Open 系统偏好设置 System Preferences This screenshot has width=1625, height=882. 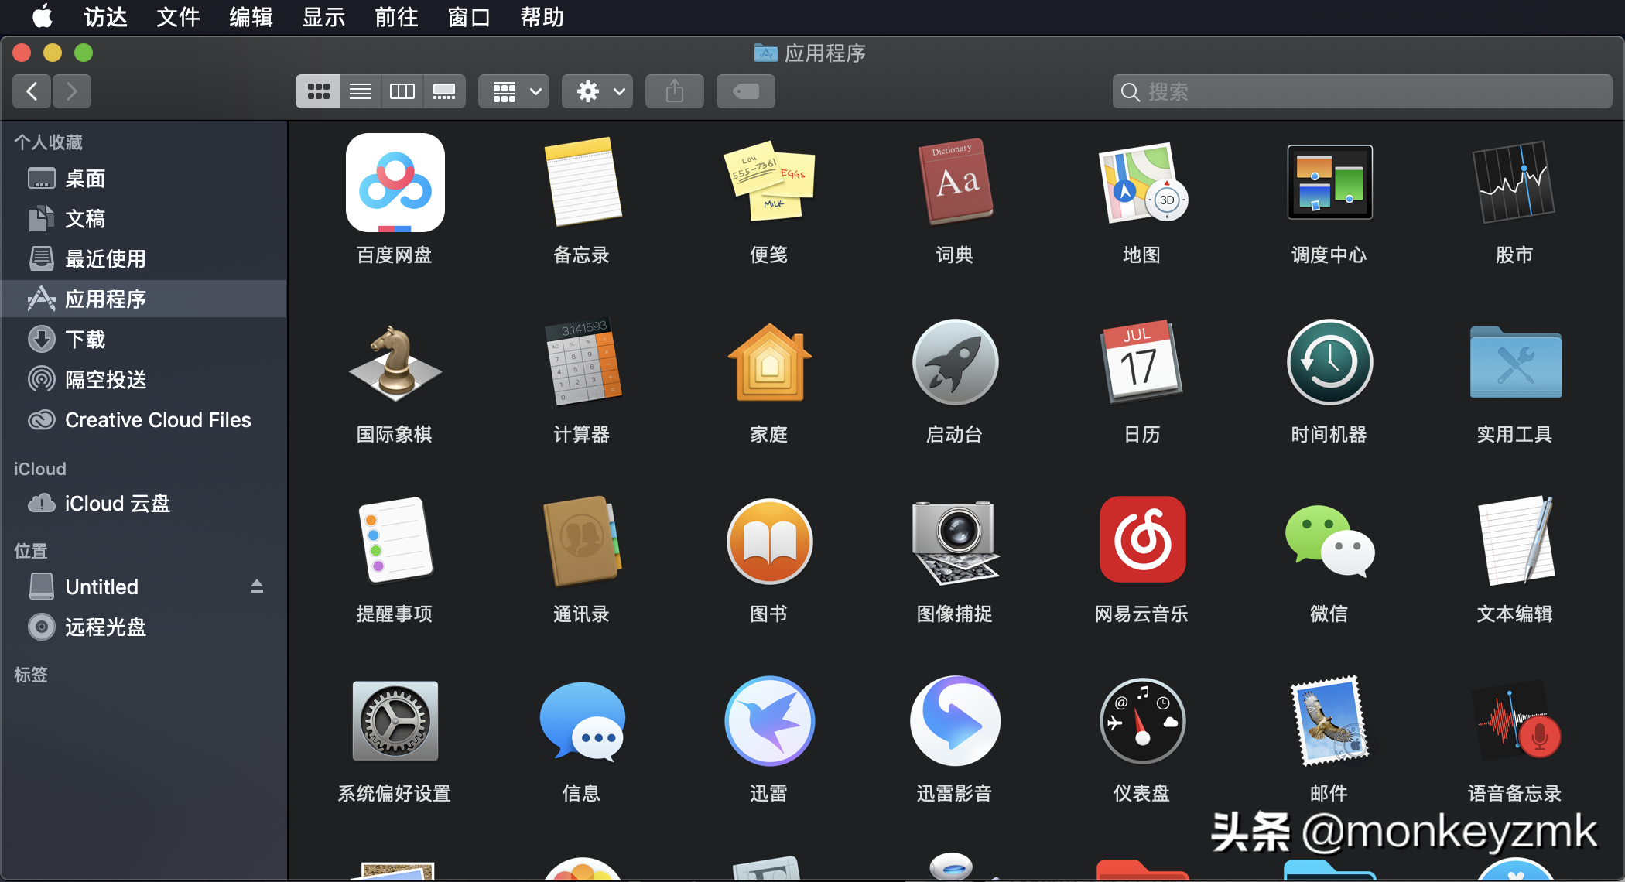click(x=395, y=721)
